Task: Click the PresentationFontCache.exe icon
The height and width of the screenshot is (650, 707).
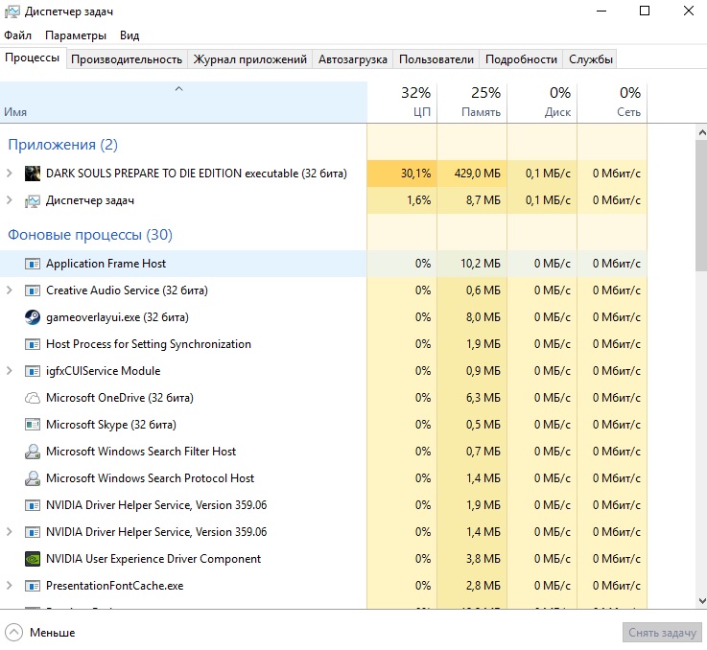Action: (32, 586)
